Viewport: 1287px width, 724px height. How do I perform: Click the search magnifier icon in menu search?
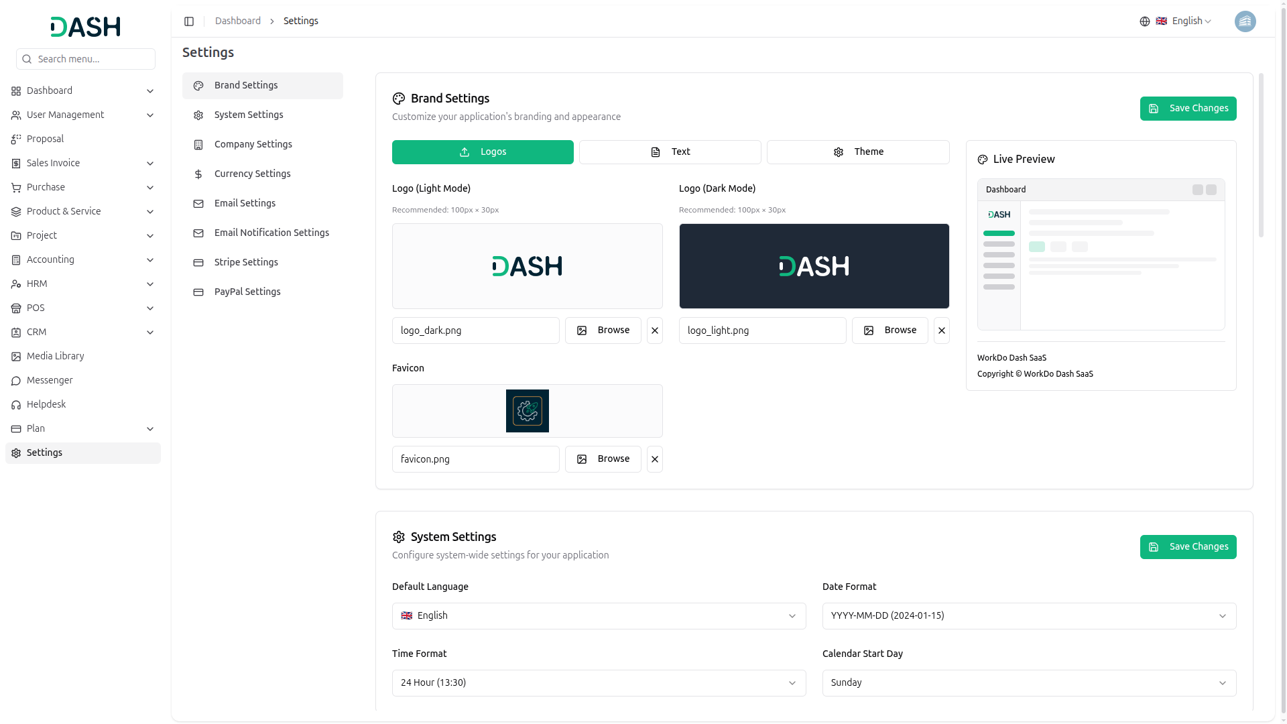pyautogui.click(x=27, y=59)
